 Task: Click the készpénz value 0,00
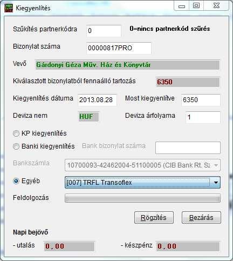point(188,246)
